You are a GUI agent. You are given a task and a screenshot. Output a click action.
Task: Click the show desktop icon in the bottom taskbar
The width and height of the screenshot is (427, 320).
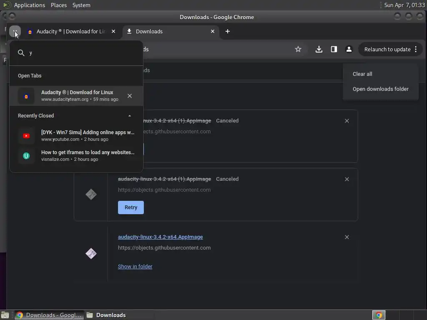tap(5, 315)
